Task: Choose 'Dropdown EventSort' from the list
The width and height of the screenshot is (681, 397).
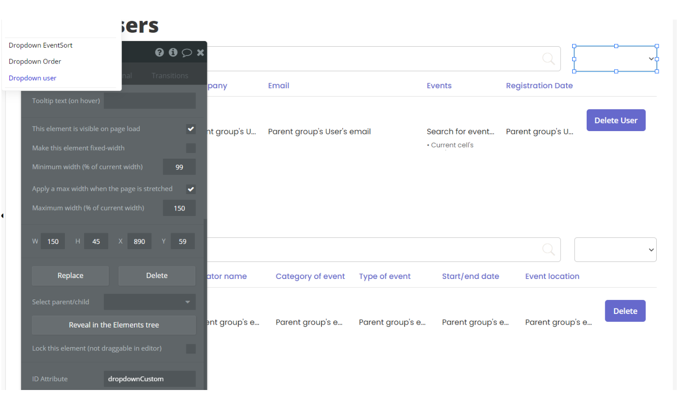Action: click(x=41, y=45)
